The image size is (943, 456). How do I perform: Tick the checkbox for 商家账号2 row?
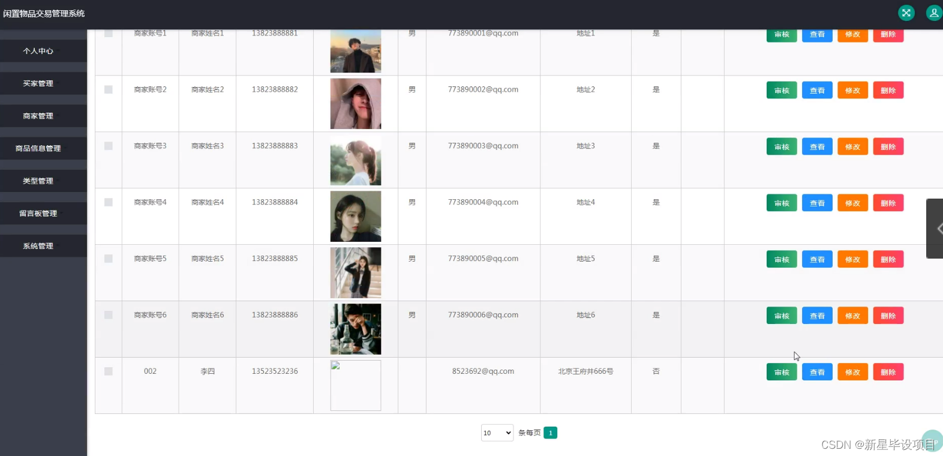pyautogui.click(x=109, y=89)
